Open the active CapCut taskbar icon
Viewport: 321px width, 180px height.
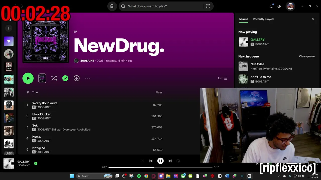[249, 176]
